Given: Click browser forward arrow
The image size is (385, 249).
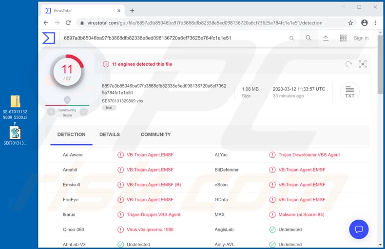Looking at the screenshot, I should [57, 23].
